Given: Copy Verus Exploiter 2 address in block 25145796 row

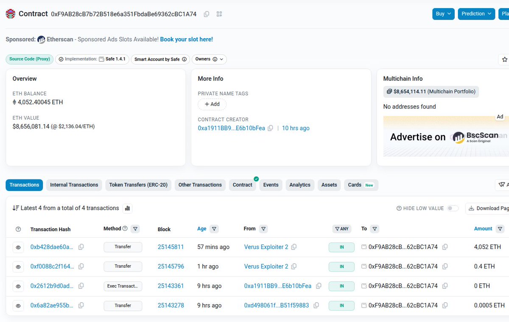Looking at the screenshot, I should coord(294,266).
